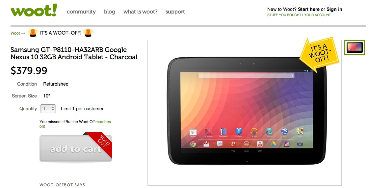Viewport: 371px width, 188px height.
Task: Click the yellow It's a Woot-Off arrow badge
Action: 319,53
